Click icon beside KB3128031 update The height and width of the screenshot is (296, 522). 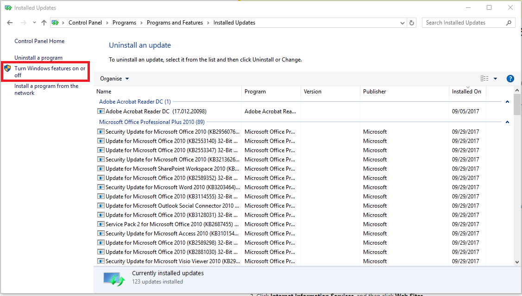pyautogui.click(x=101, y=215)
